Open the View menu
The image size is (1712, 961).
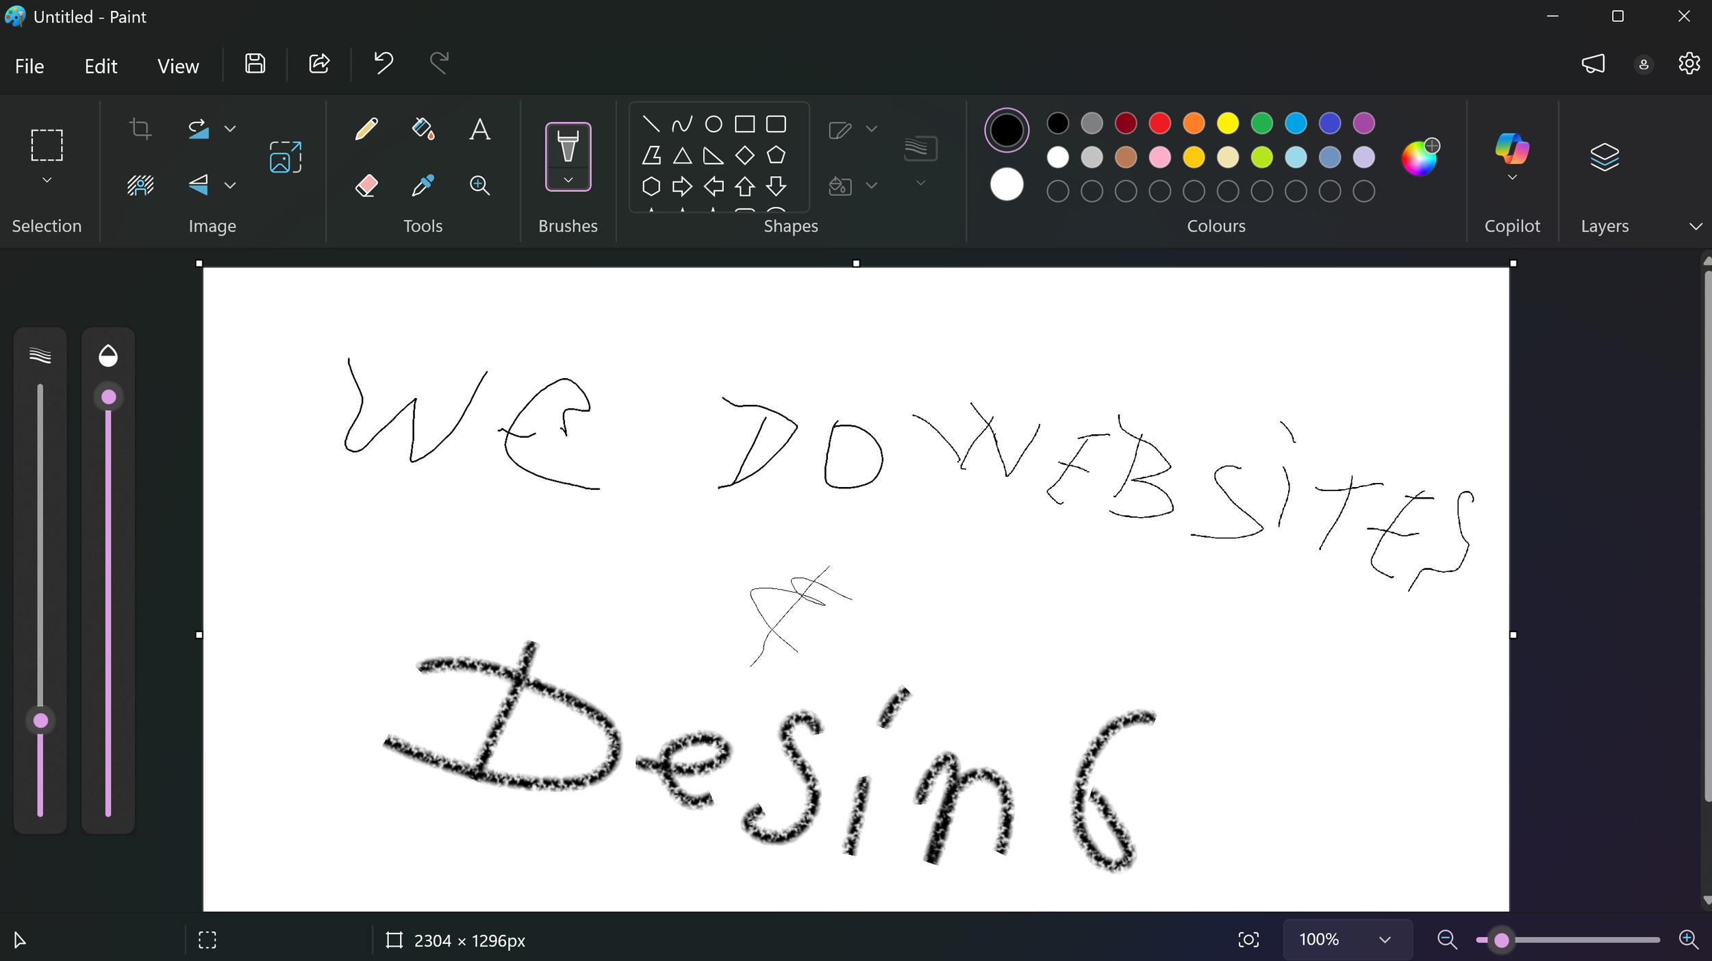point(178,66)
